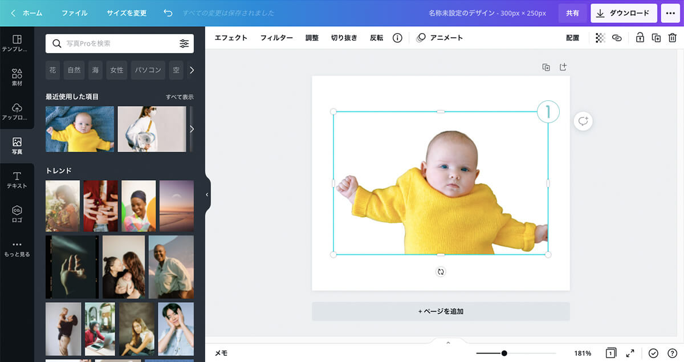The height and width of the screenshot is (362, 684).
Task: Open the transparency checkerboard icon
Action: pos(600,38)
